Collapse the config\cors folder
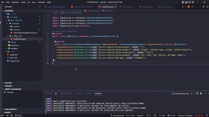Image resolution: width=209 pixels, height=117 pixels. point(8,36)
